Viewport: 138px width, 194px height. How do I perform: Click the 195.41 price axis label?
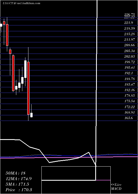[129, 68]
